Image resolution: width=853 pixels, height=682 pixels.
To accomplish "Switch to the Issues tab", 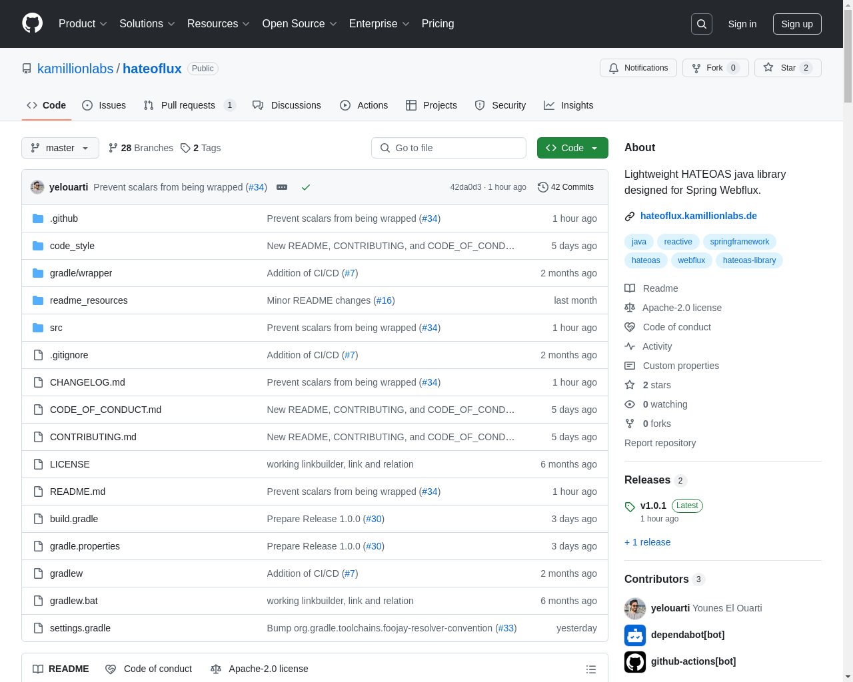I will (104, 105).
